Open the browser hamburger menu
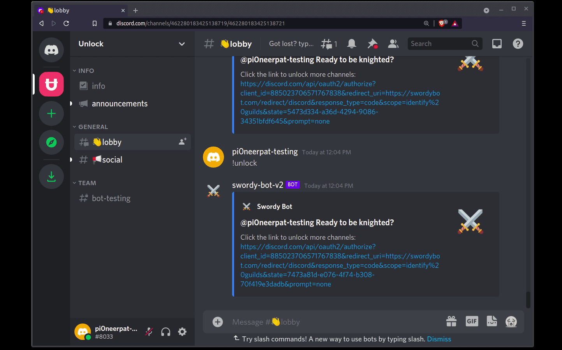This screenshot has height=350, width=562. point(524,23)
